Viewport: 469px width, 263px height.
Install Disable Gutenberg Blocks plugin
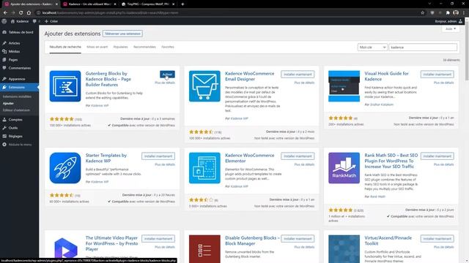298,239
